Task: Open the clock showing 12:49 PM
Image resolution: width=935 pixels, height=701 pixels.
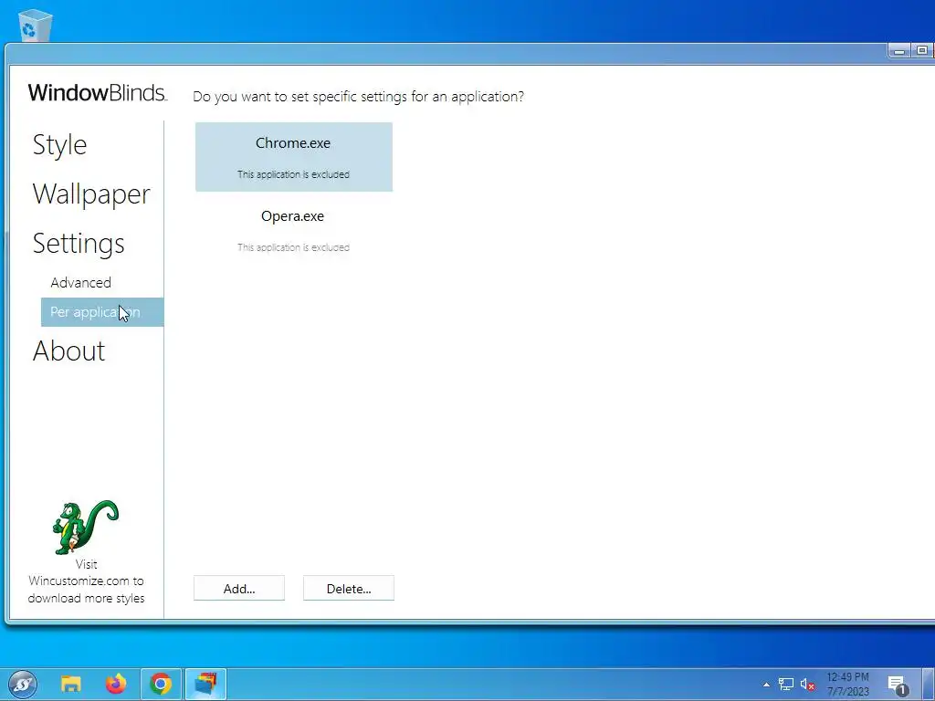Action: (847, 685)
